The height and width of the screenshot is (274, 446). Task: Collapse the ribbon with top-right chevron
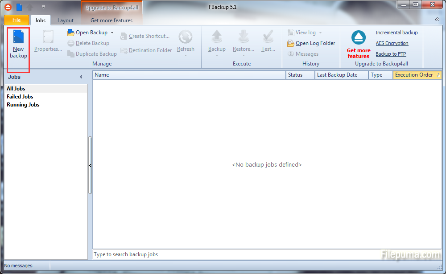(x=437, y=20)
